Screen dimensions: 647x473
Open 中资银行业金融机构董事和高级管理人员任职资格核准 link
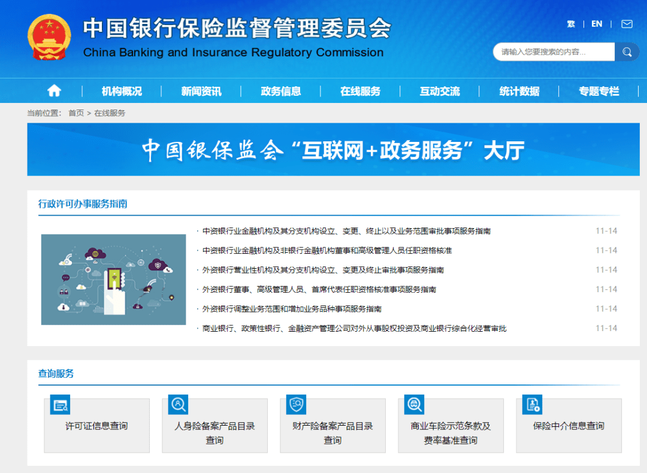pos(327,250)
